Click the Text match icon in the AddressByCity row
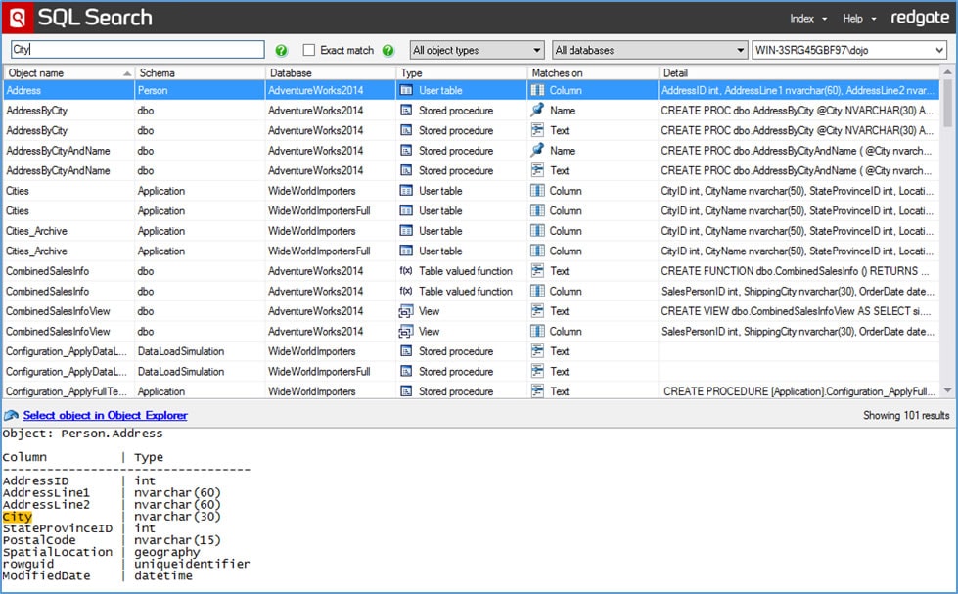Viewport: 958px width, 594px height. click(537, 131)
